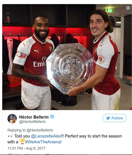Open the #WeAreTheArsenal hashtag
This screenshot has height=155, width=132.
(x=43, y=142)
